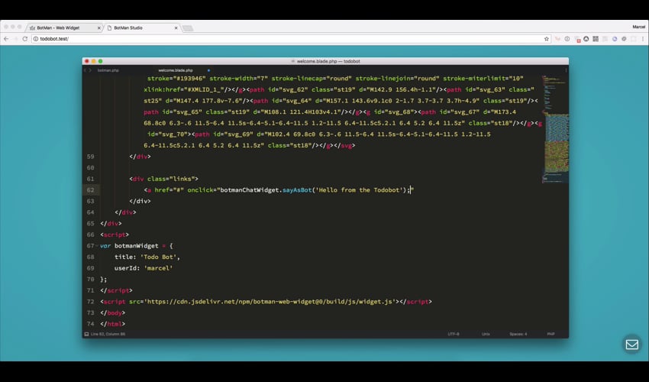Click the botmanWidget variable name on line 67

(137, 246)
